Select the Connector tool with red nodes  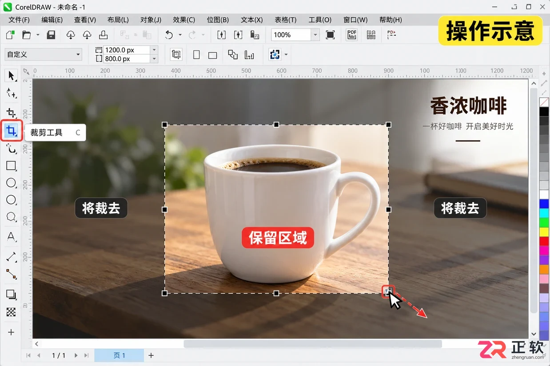(x=11, y=275)
